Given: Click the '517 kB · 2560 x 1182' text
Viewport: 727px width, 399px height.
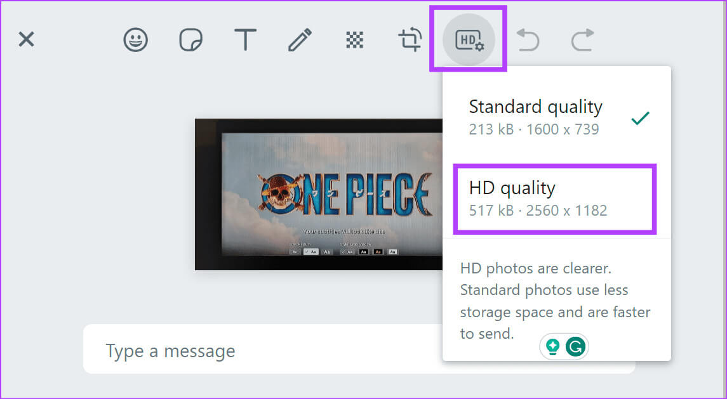Looking at the screenshot, I should pos(538,211).
